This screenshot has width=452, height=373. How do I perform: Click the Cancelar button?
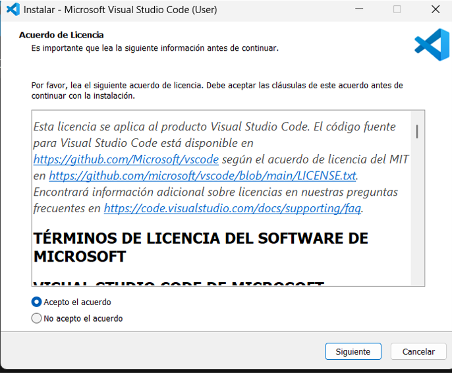[x=418, y=351]
